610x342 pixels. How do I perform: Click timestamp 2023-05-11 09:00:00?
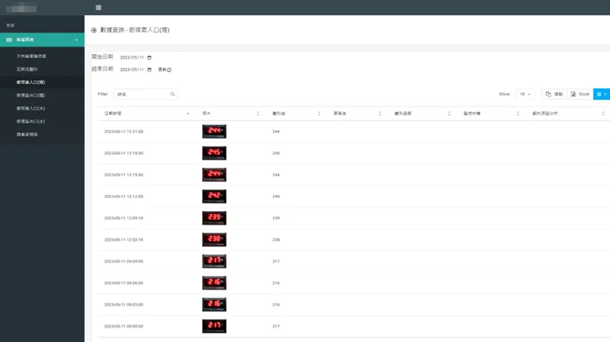click(124, 327)
